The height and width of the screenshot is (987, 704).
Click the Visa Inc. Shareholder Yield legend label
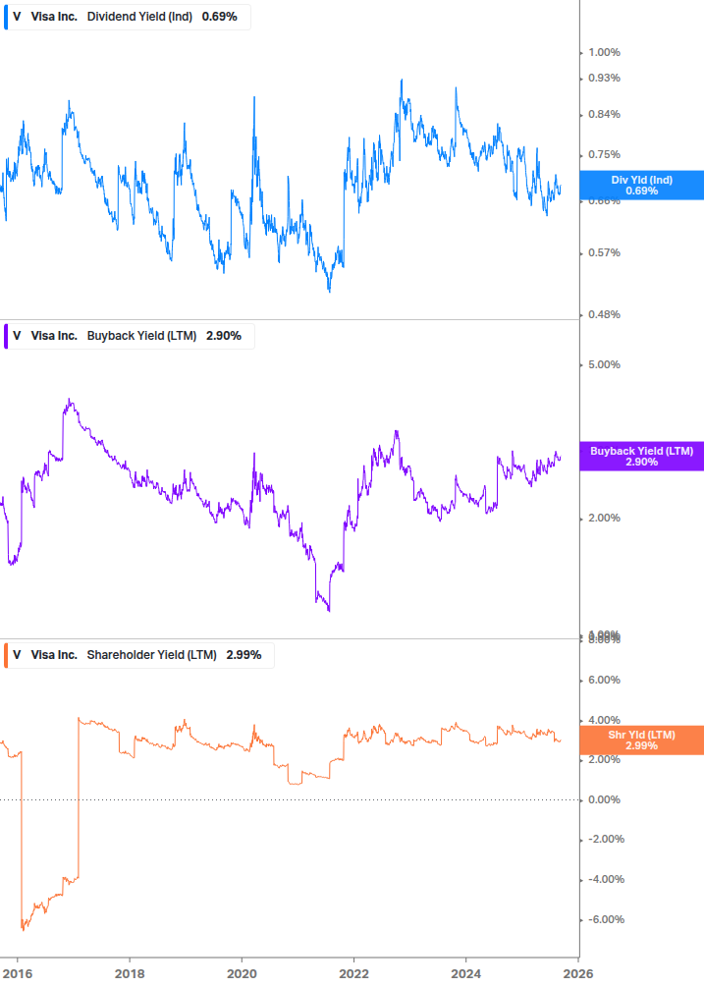[139, 655]
